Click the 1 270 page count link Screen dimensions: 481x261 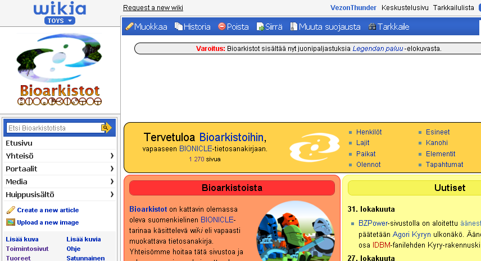(x=196, y=159)
